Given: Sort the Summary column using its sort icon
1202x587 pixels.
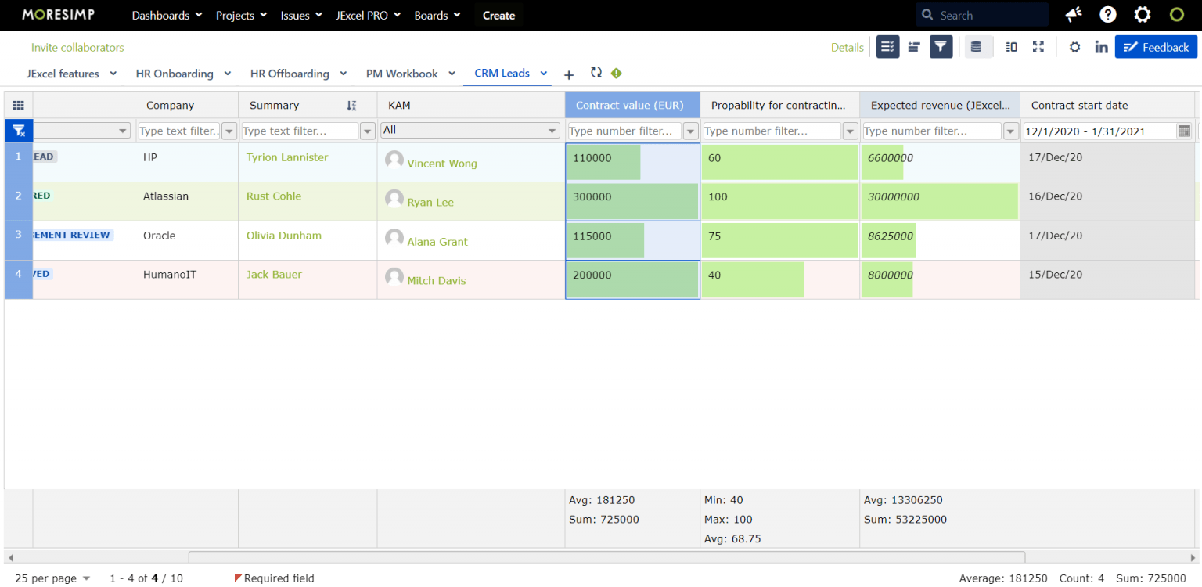Looking at the screenshot, I should coord(351,104).
